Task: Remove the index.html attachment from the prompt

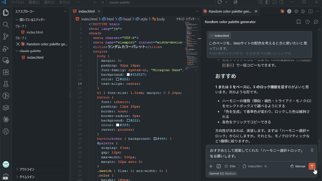Action: point(266,166)
